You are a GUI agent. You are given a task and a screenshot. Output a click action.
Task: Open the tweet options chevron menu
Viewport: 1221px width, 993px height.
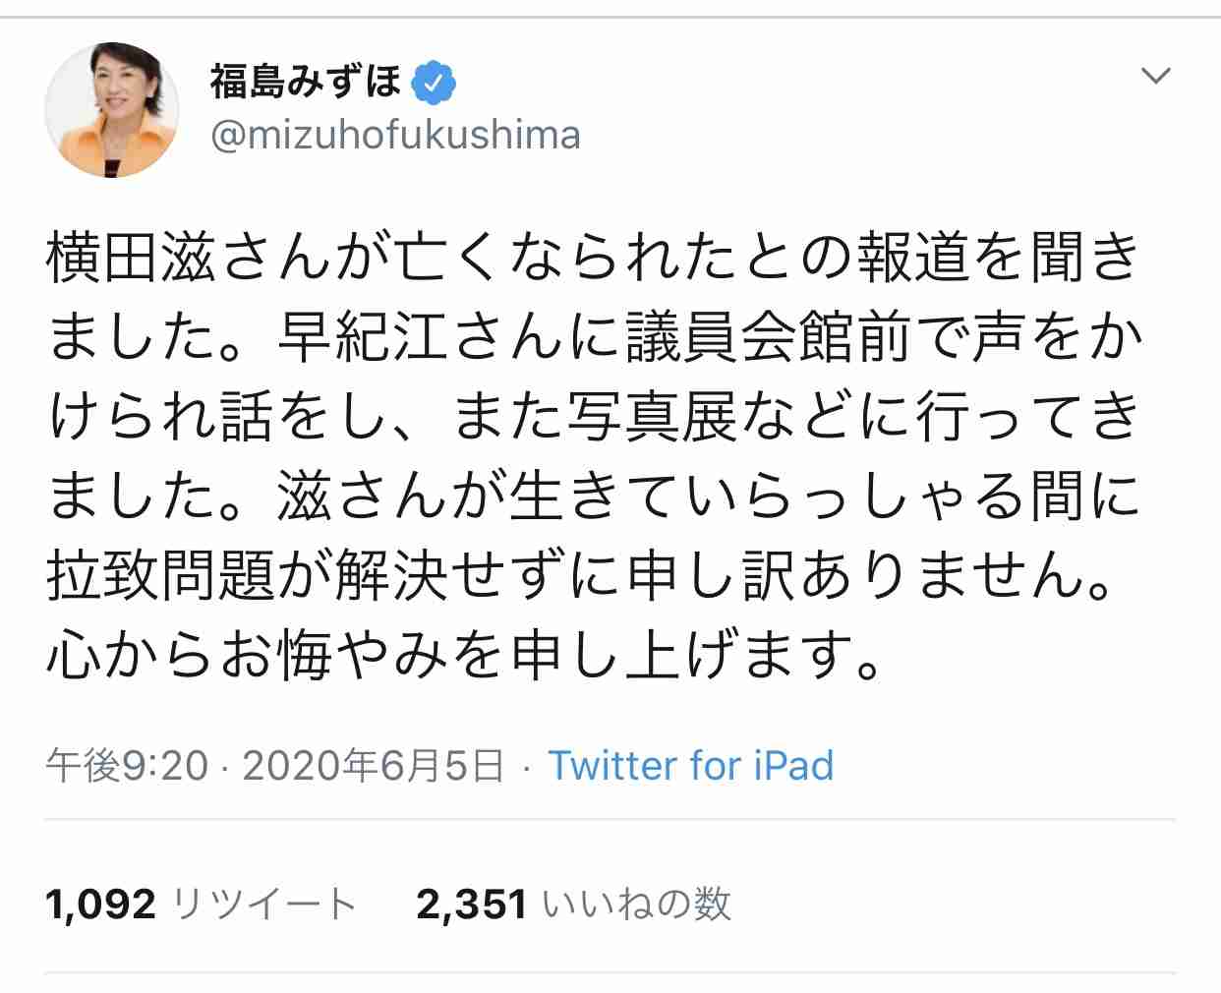tap(1156, 77)
